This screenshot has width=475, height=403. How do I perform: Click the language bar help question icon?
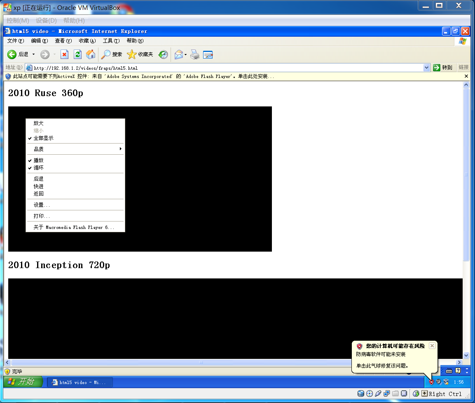(458, 370)
